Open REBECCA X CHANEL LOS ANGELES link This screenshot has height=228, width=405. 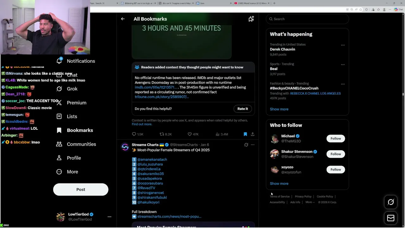point(315,93)
